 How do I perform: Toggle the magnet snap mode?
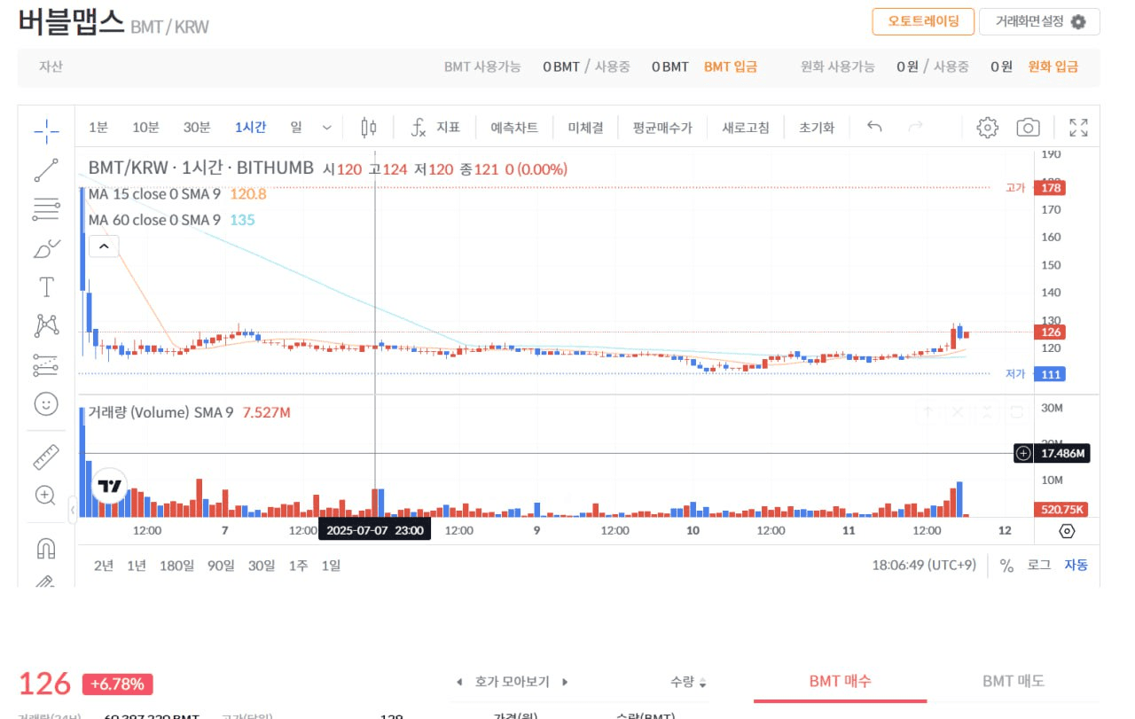pyautogui.click(x=46, y=549)
